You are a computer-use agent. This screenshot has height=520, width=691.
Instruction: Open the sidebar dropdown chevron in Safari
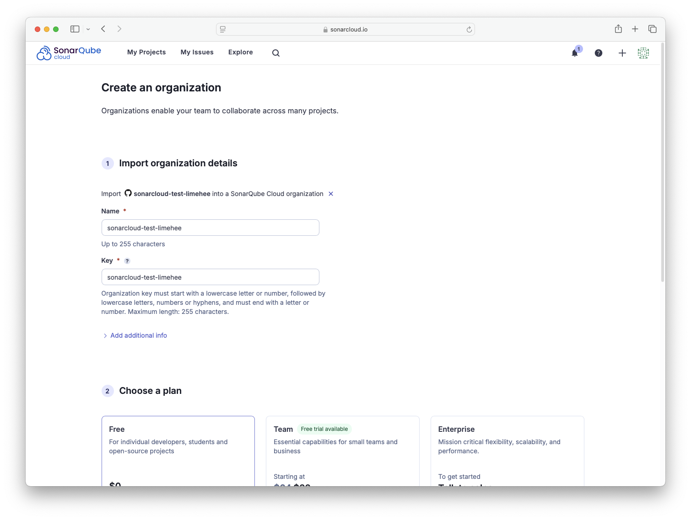(x=88, y=29)
